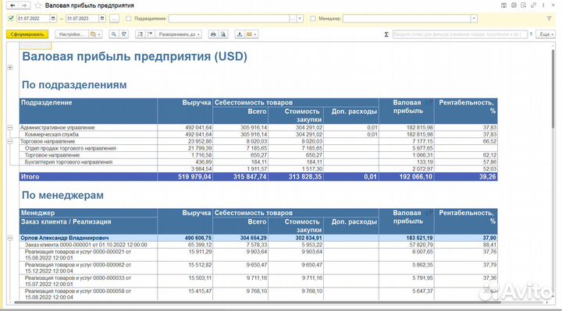Enable the Менеджер filter checkbox
The width and height of the screenshot is (562, 311).
click(x=313, y=18)
